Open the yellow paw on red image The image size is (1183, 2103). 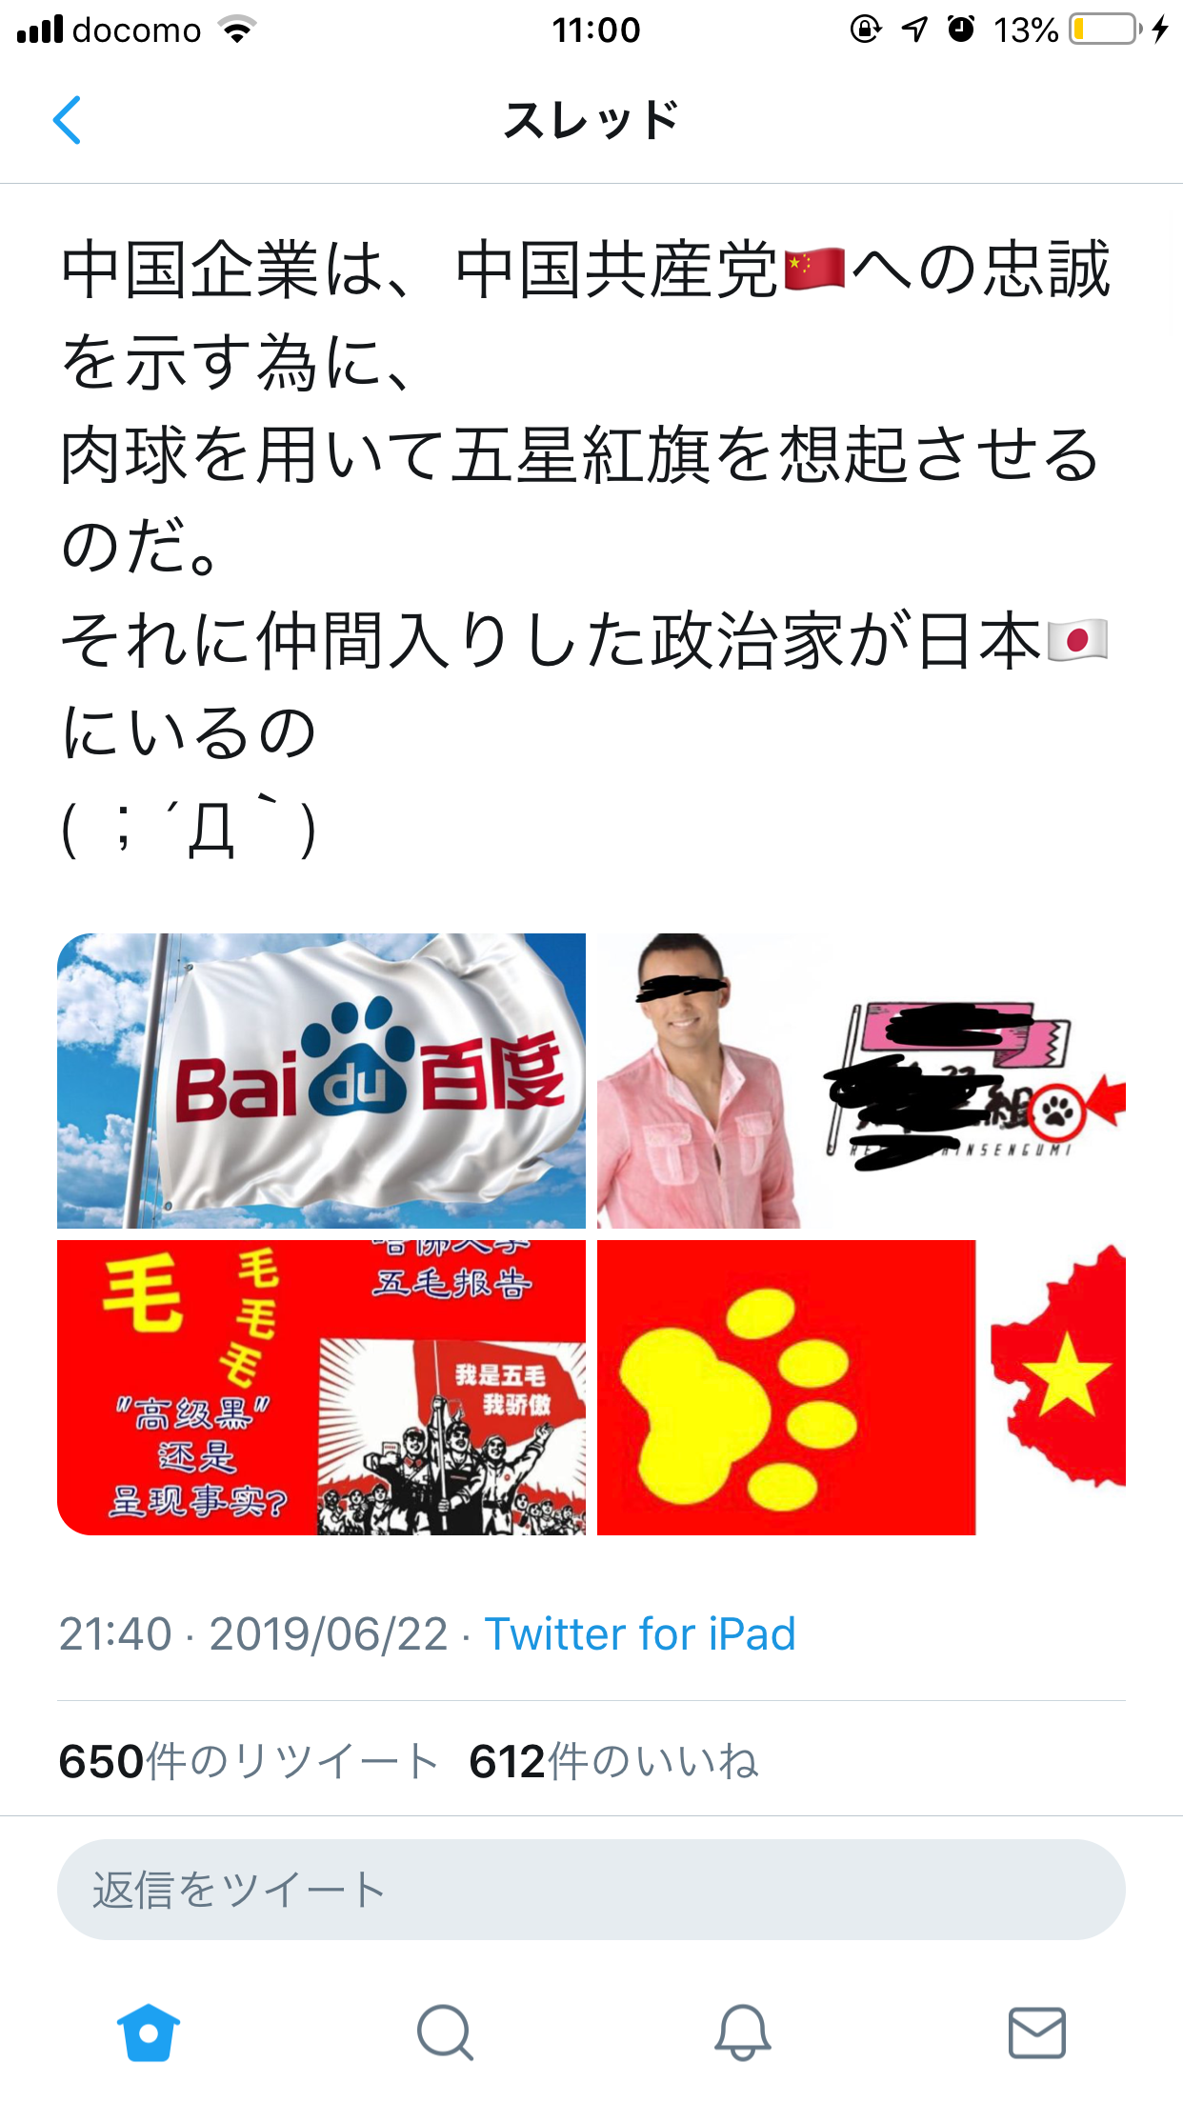tap(861, 1387)
